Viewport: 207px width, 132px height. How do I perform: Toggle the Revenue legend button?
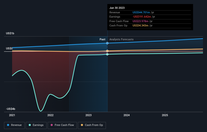[14, 125]
